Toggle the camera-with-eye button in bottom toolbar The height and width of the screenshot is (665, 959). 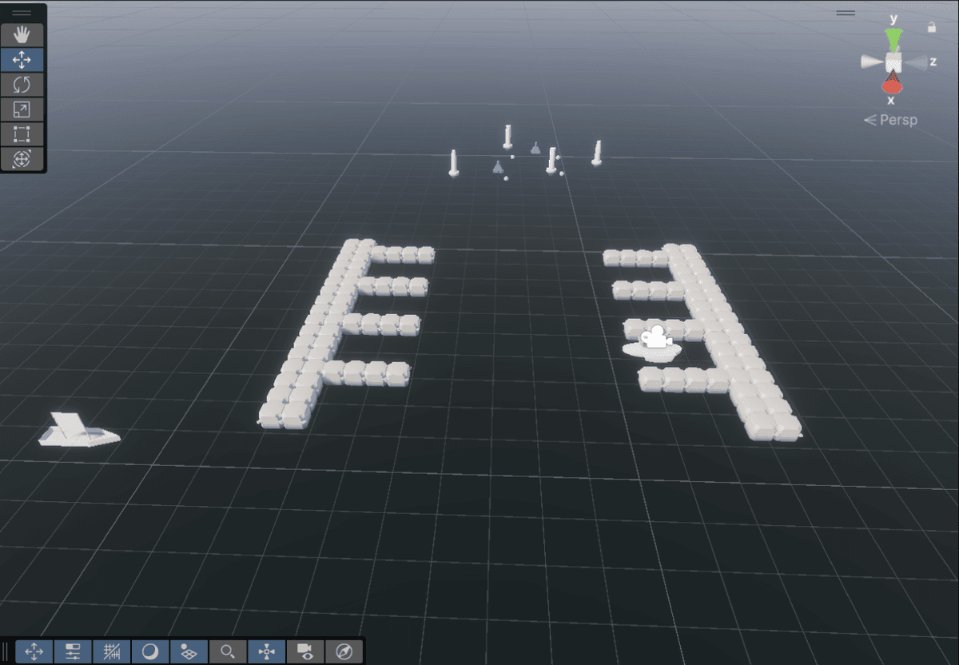pos(305,651)
